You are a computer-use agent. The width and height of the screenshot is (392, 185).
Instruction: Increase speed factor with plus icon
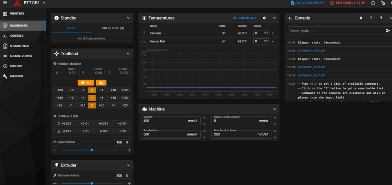pyautogui.click(x=129, y=150)
